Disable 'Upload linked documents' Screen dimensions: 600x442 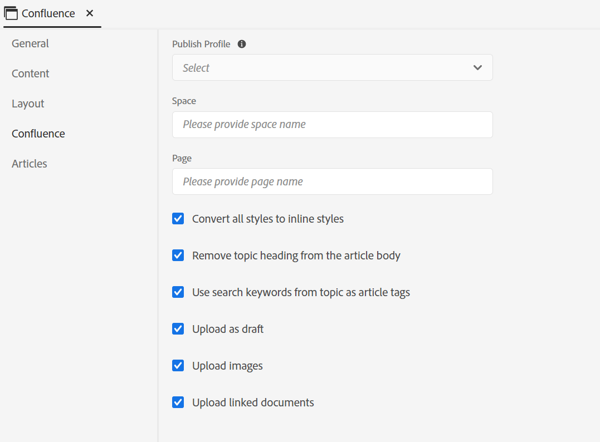pos(178,402)
